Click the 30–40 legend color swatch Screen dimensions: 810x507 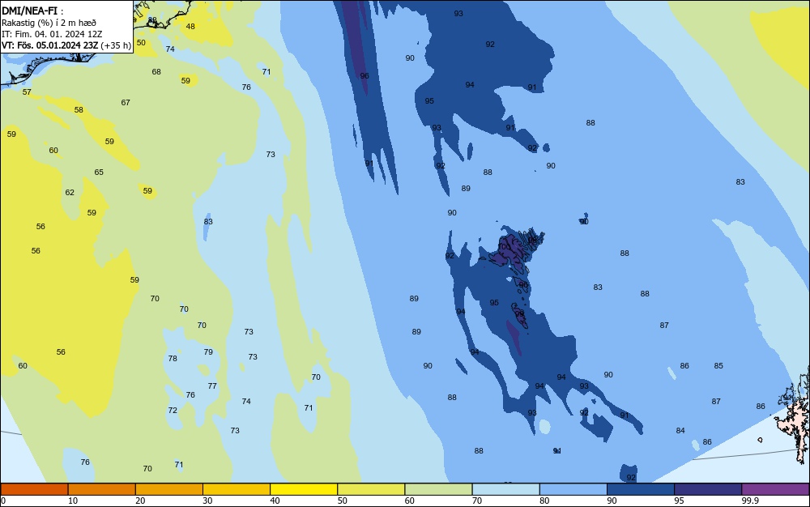pyautogui.click(x=237, y=489)
